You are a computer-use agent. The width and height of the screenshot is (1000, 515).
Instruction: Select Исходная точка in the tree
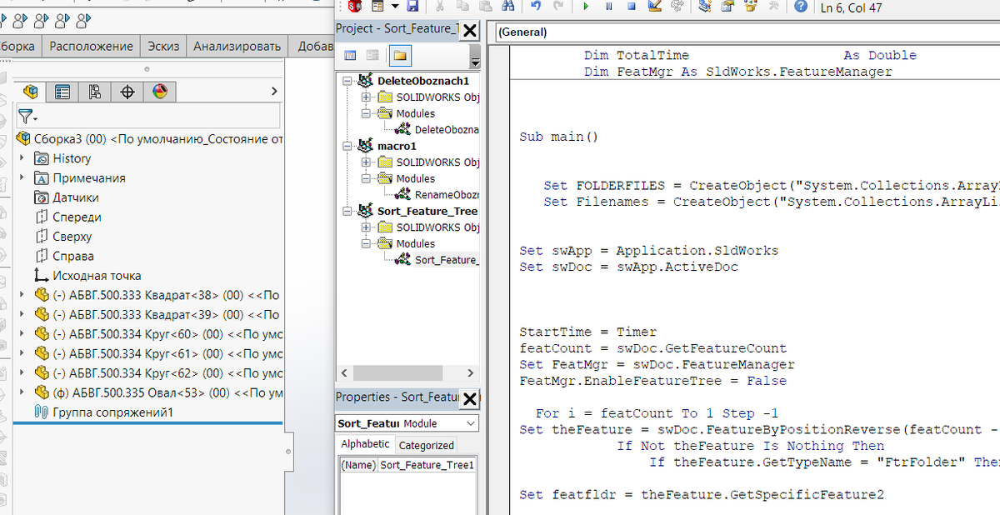[87, 276]
